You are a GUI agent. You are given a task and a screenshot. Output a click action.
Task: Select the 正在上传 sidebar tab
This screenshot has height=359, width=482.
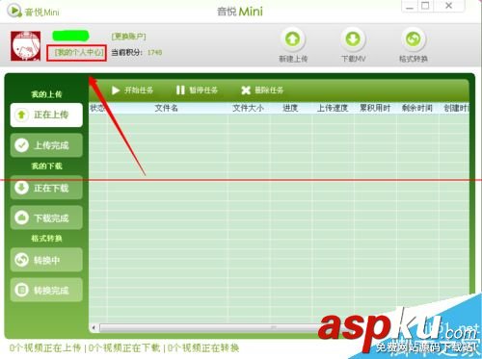[46, 115]
